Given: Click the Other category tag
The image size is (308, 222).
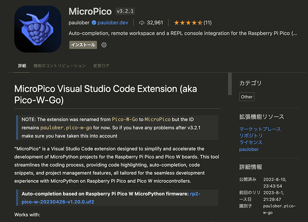Looking at the screenshot, I should [x=247, y=97].
